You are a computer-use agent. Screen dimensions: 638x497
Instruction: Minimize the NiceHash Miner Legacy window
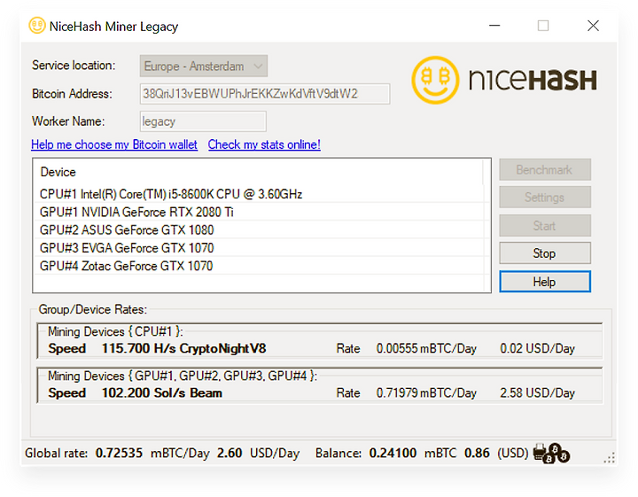(494, 26)
